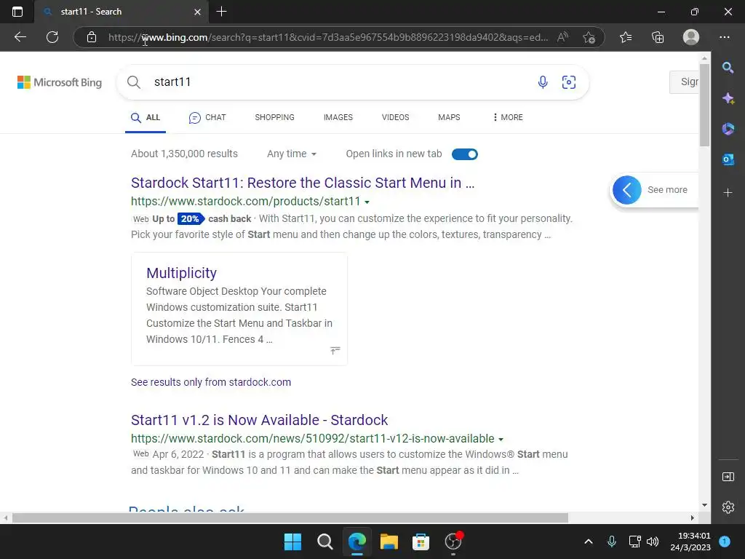Click the browser address bar URL
Image resolution: width=745 pixels, height=559 pixels.
328,37
